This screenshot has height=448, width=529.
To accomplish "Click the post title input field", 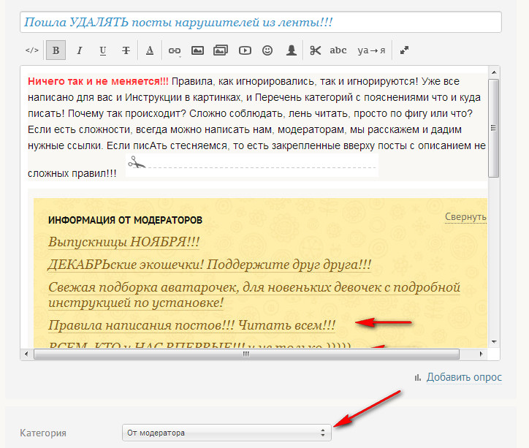I will (260, 22).
